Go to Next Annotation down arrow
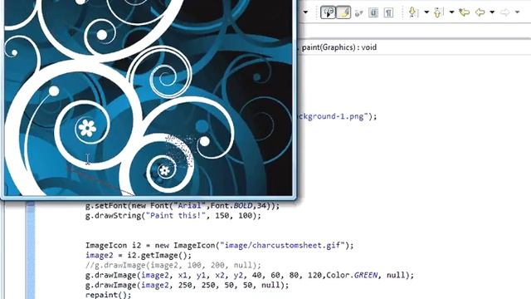 point(413,12)
